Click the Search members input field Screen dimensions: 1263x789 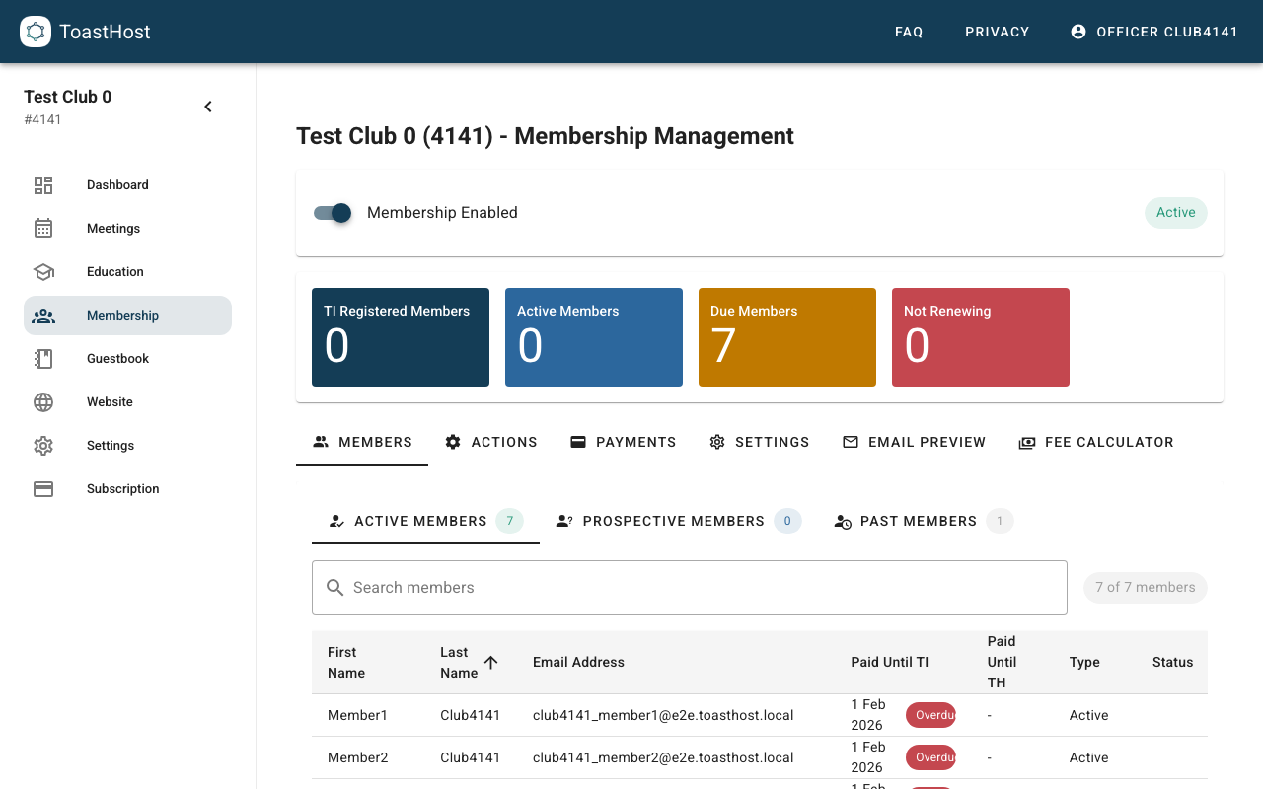pyautogui.click(x=690, y=587)
